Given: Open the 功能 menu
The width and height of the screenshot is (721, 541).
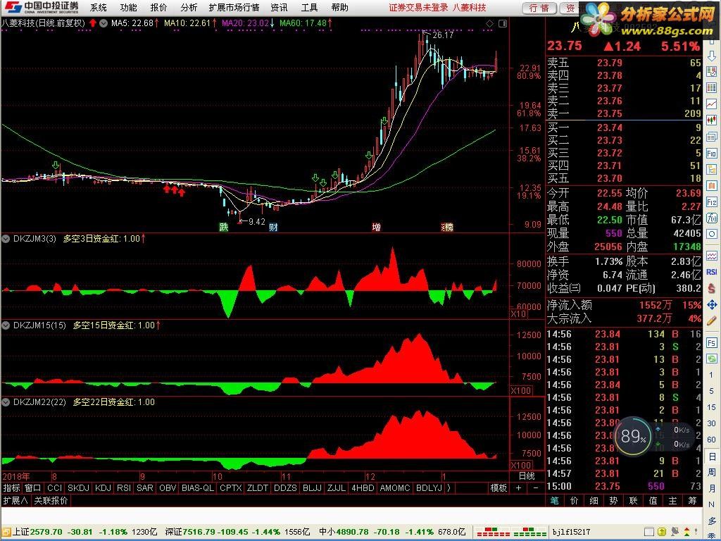Looking at the screenshot, I should coord(128,7).
